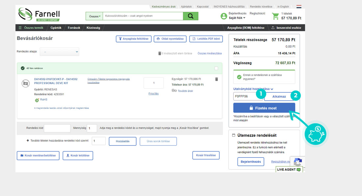This screenshot has width=362, height=196.
Task: Click the country flag icon
Action: click(299, 7)
